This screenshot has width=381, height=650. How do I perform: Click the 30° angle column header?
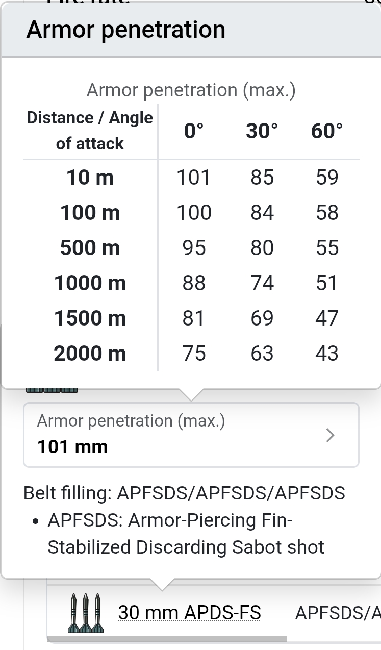coord(262,131)
